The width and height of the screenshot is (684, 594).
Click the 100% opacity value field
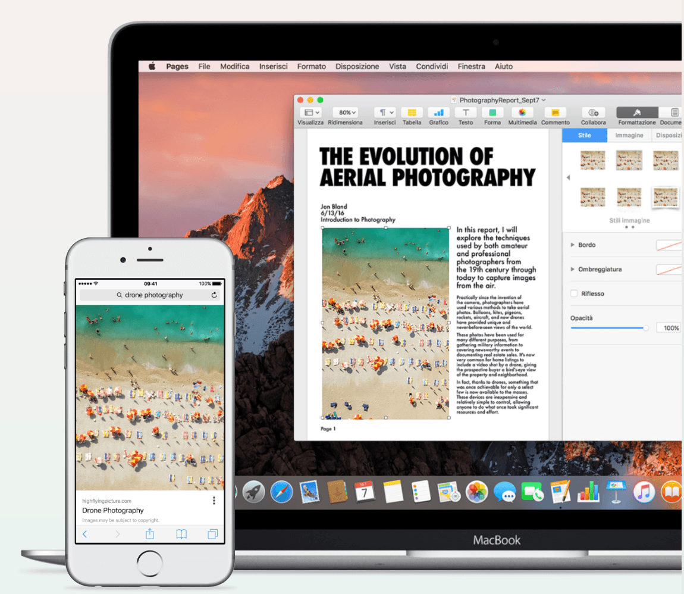coord(670,328)
